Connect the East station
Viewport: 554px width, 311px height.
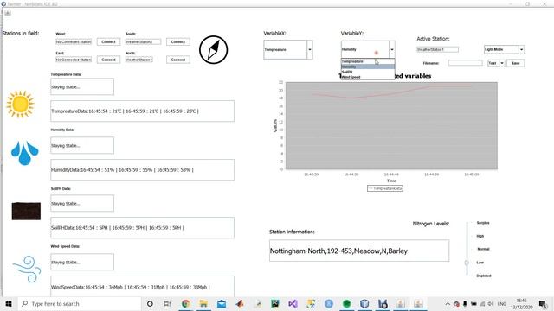pyautogui.click(x=108, y=60)
